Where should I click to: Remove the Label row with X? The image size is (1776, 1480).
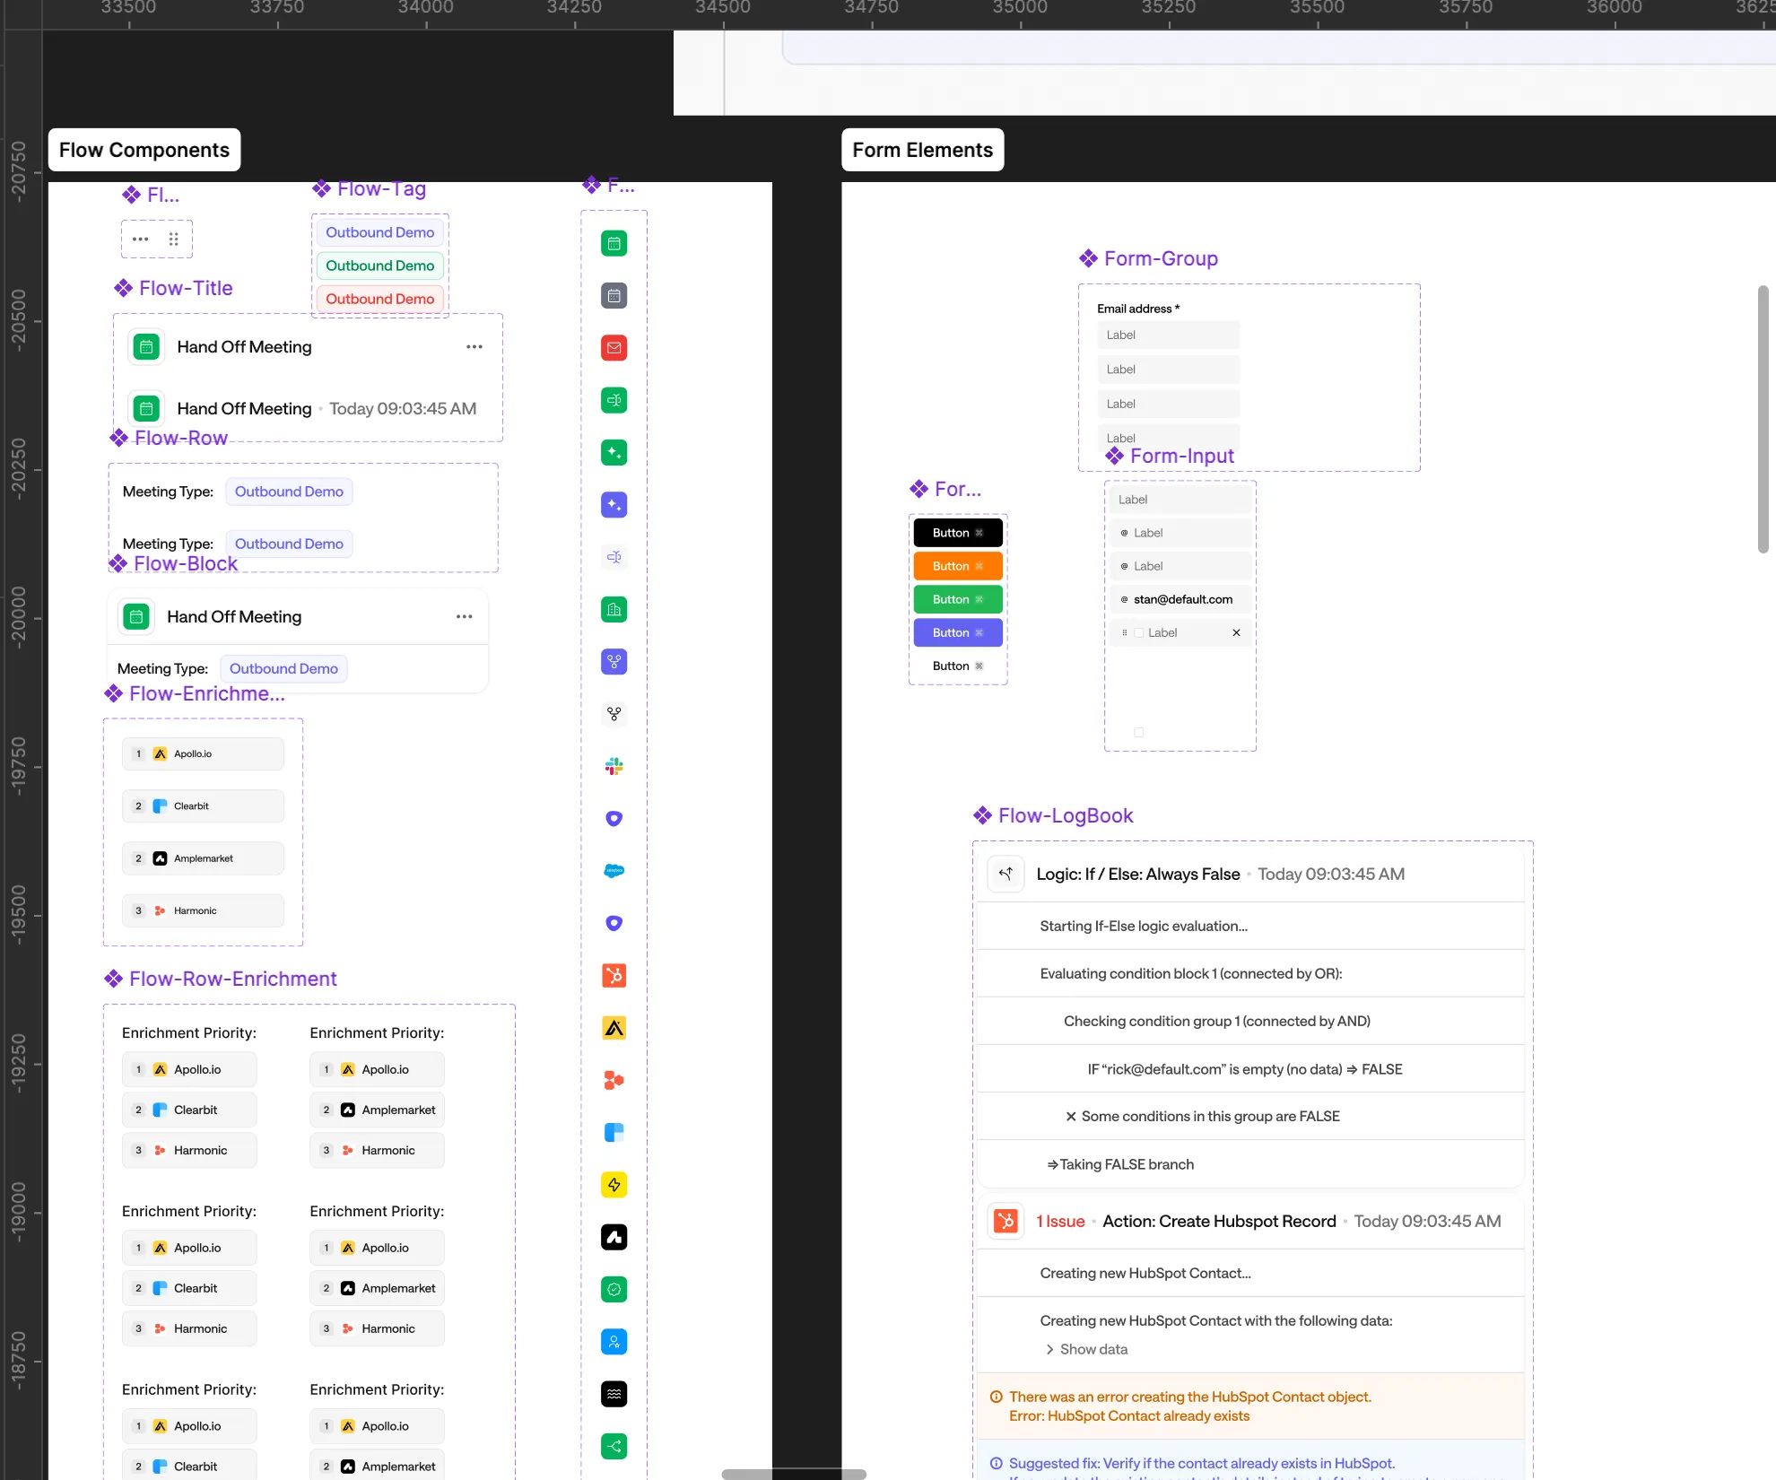click(1236, 633)
